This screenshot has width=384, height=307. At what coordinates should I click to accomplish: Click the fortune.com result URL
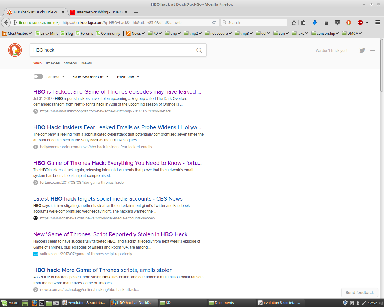(82, 183)
